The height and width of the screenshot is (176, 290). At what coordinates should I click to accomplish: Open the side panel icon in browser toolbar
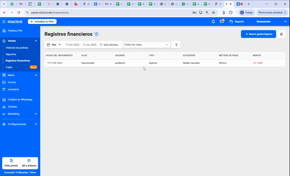pyautogui.click(x=223, y=13)
